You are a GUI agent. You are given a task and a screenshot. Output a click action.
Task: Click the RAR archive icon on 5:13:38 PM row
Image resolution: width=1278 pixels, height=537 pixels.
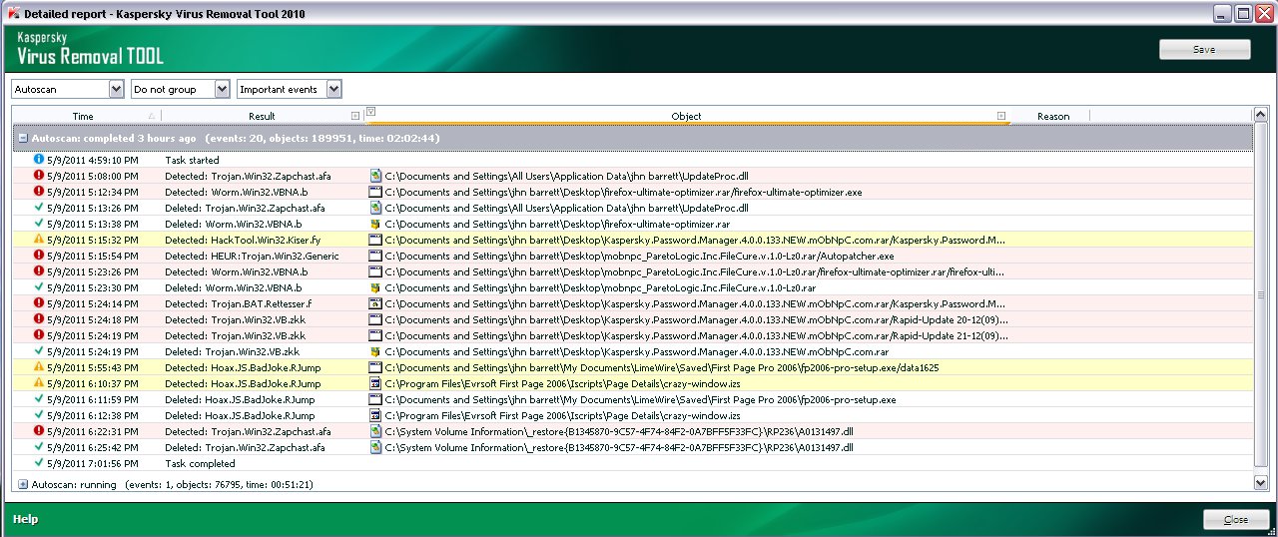tap(375, 224)
